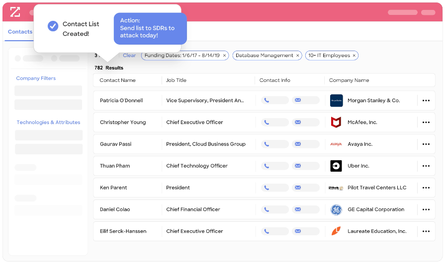Sort by Job Title column header
The width and height of the screenshot is (448, 265).
(176, 80)
